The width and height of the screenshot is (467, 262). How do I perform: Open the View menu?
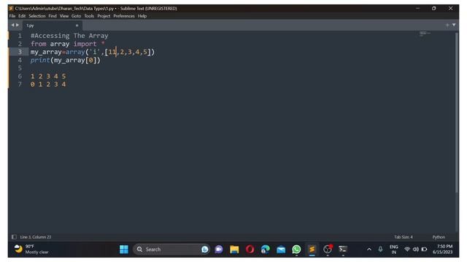(64, 16)
